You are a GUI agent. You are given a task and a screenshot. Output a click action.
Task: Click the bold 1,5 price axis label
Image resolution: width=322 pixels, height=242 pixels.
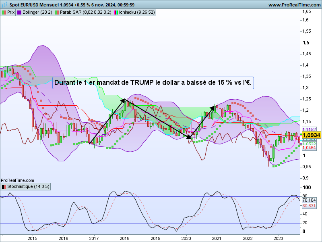click(306, 43)
